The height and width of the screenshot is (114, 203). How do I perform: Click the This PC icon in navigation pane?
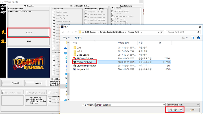pyautogui.click(x=65, y=53)
